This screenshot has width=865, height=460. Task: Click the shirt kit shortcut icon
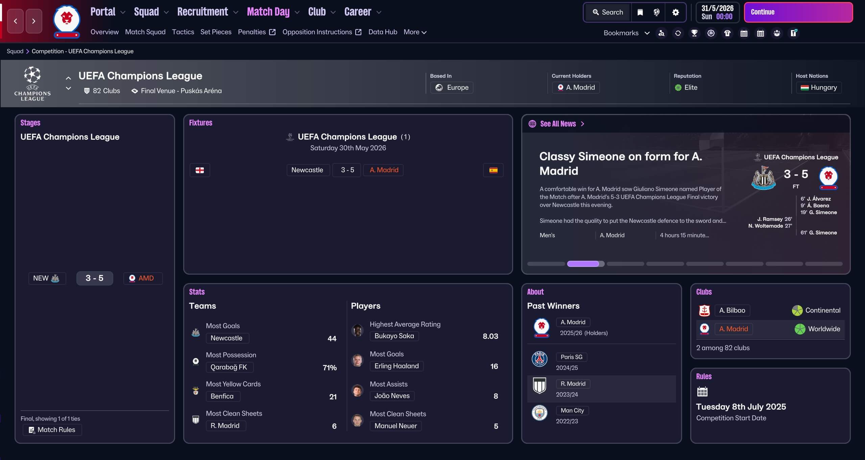727,33
